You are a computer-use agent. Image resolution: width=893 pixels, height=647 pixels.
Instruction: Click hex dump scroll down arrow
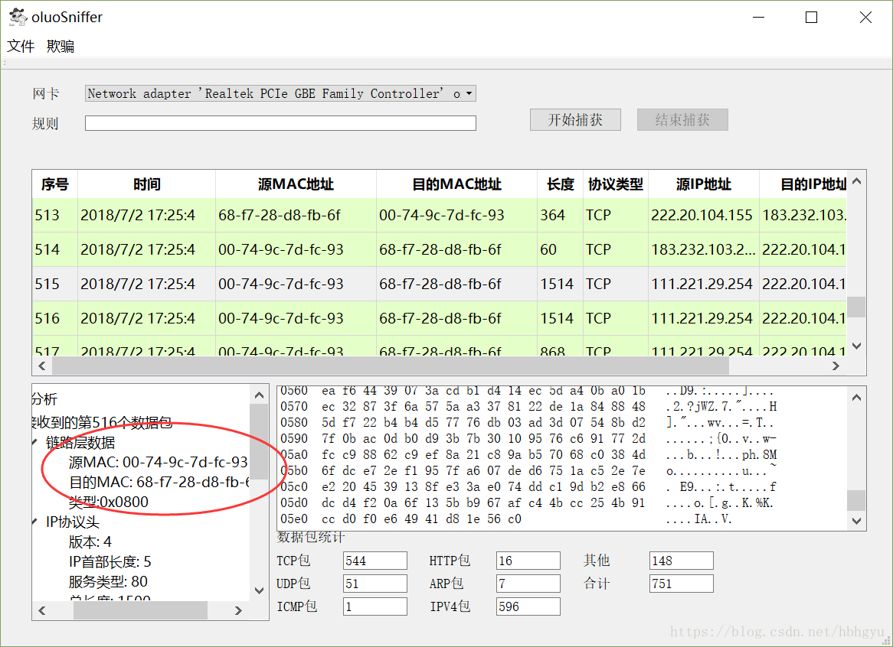pos(856,521)
